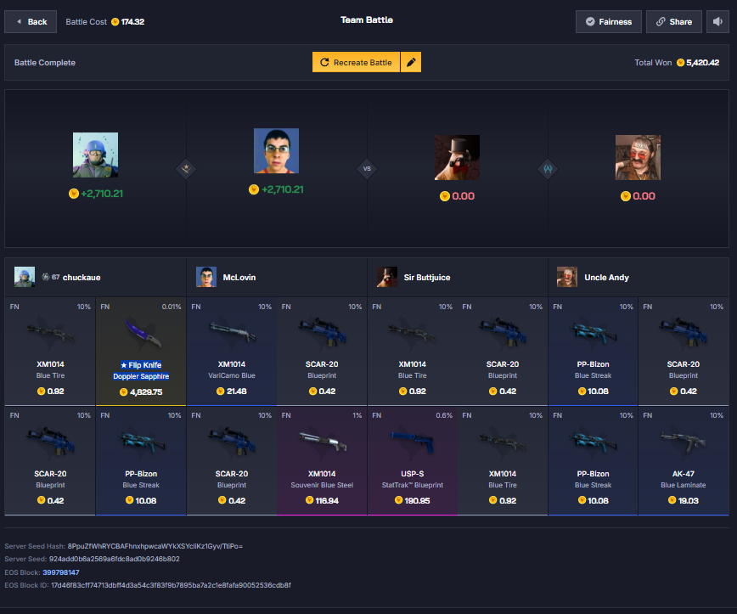
Task: Open chuckaue's large avatar in arena
Action: click(95, 155)
